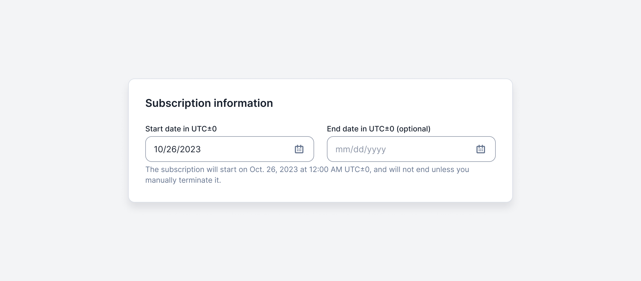Click "12:00 AM UTC±0" in the helper text
The image size is (641, 281).
point(339,170)
